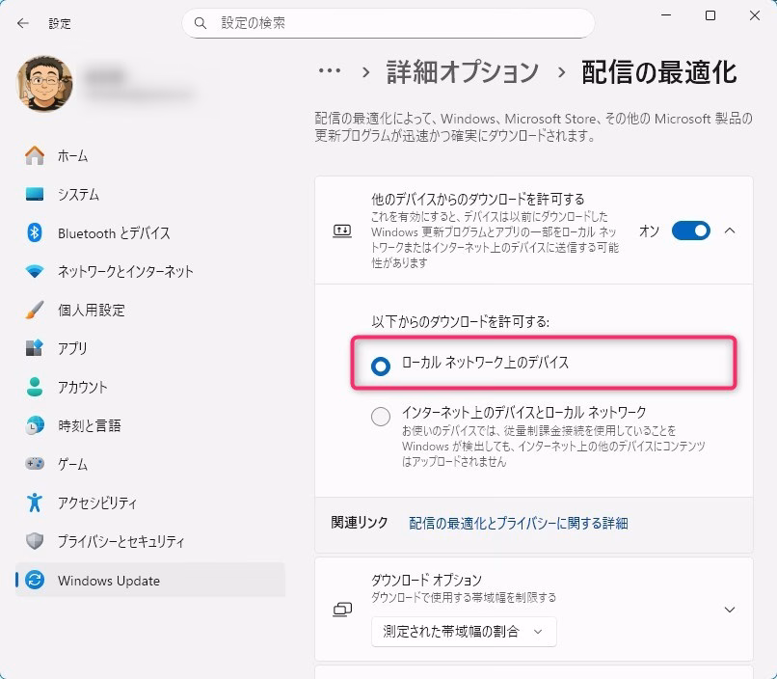Select the Wi-Fi network icon in sidebar

pyautogui.click(x=35, y=272)
